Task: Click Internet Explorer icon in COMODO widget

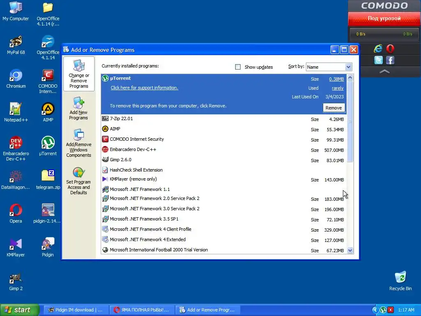Action: (x=378, y=49)
